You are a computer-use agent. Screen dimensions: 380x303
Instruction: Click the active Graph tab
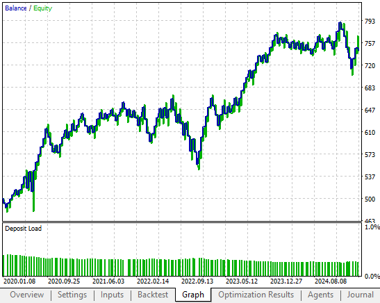pyautogui.click(x=193, y=295)
